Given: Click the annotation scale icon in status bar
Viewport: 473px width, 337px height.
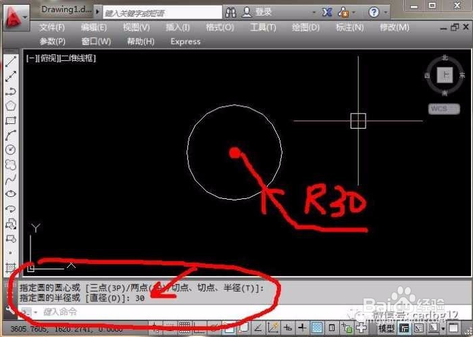Looking at the screenshot, I should tap(434, 328).
